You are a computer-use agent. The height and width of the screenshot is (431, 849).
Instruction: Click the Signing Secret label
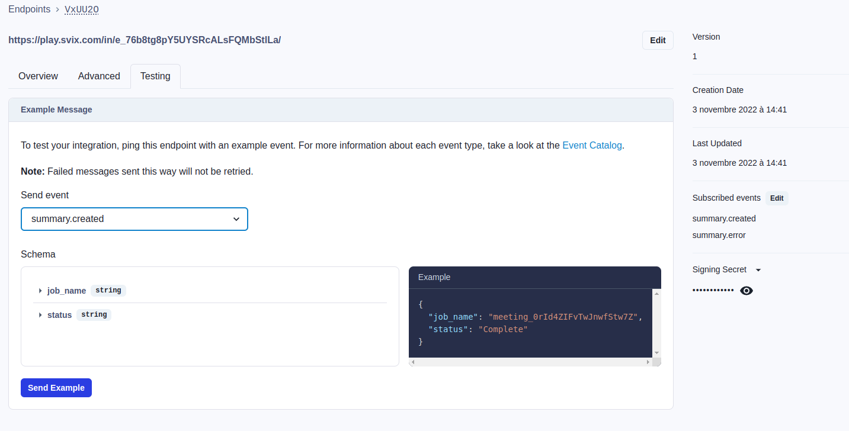click(x=719, y=269)
